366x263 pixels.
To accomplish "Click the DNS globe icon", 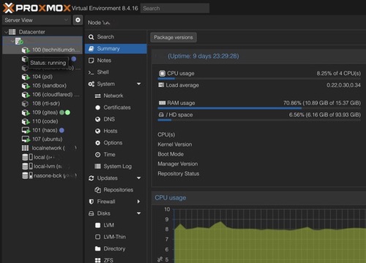I will coord(97,119).
